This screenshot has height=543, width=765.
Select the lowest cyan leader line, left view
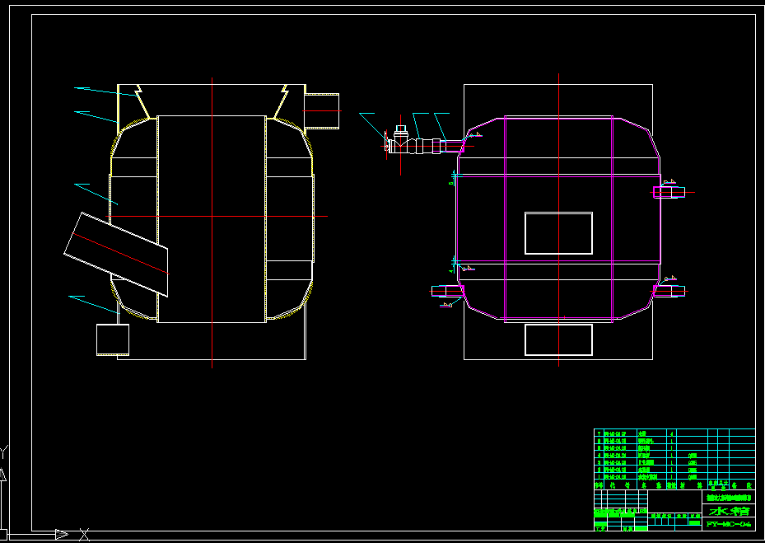[93, 304]
